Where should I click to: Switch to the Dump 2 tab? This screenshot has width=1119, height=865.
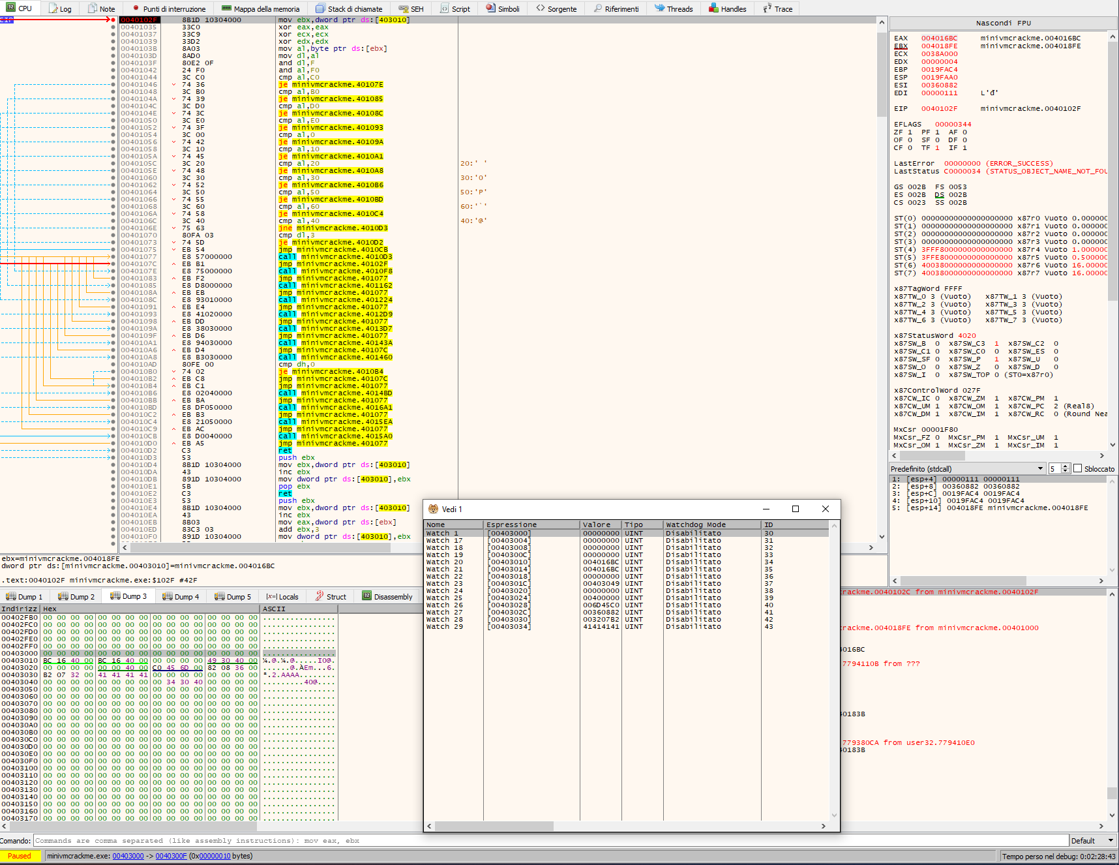(x=76, y=596)
